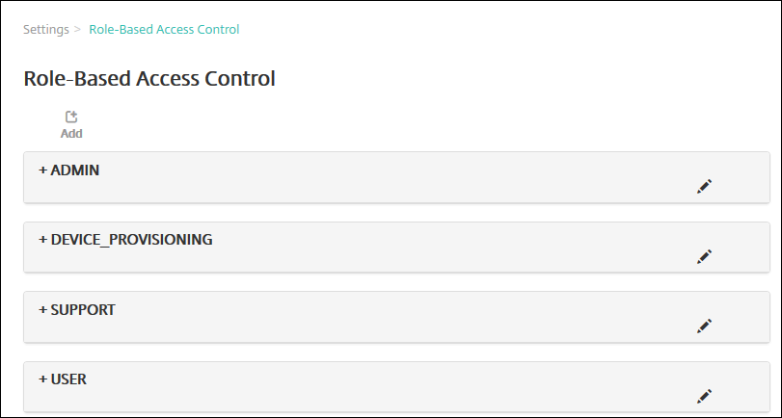Open the DEVICE_PROVISIONING pencil edit icon

click(704, 256)
